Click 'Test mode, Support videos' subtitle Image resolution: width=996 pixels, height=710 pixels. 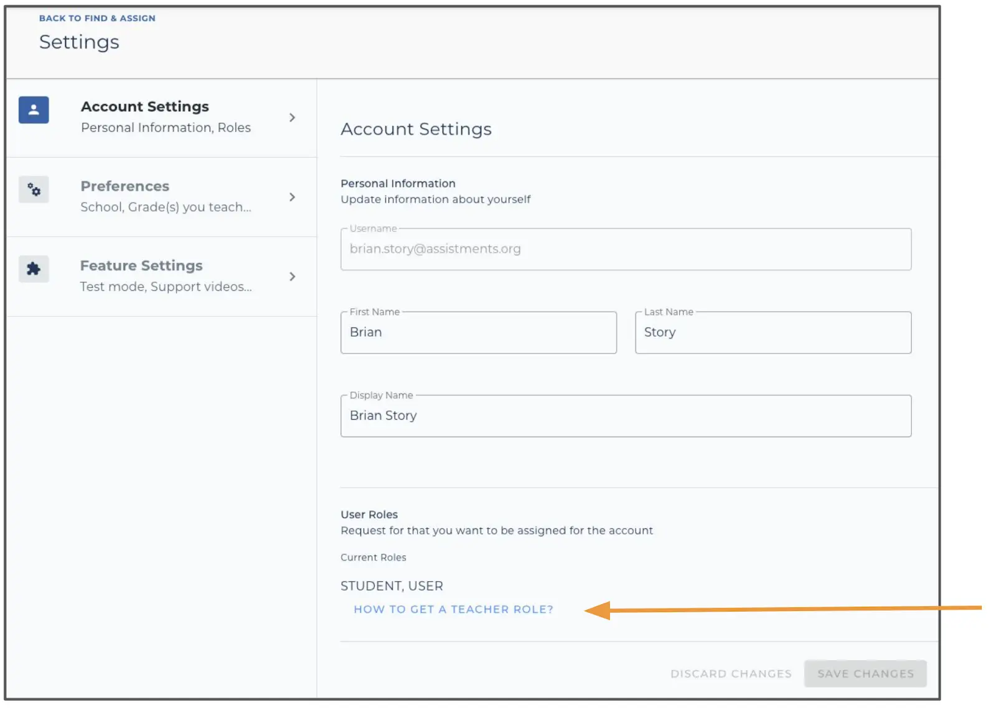pyautogui.click(x=166, y=286)
